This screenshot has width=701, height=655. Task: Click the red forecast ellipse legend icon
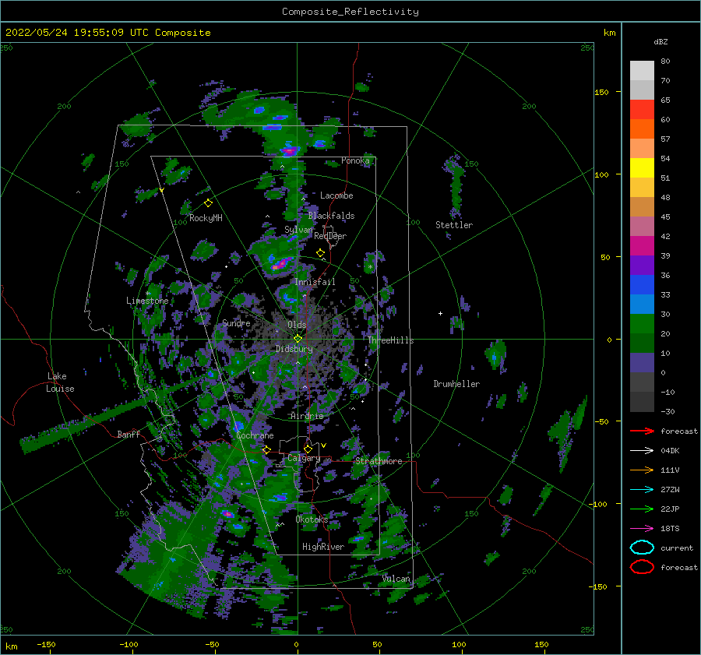(x=642, y=567)
